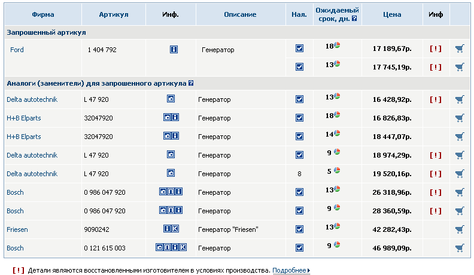474x275 pixels.
Task: Open Bosch link for article 0 121 615 003
Action: [x=15, y=248]
